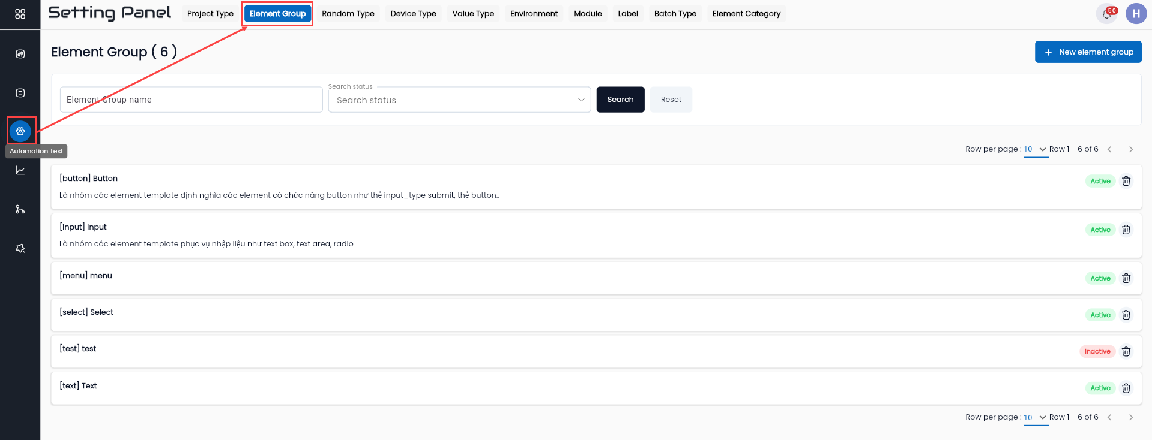Switch to the Element Category tab
The image size is (1152, 440).
coord(746,14)
